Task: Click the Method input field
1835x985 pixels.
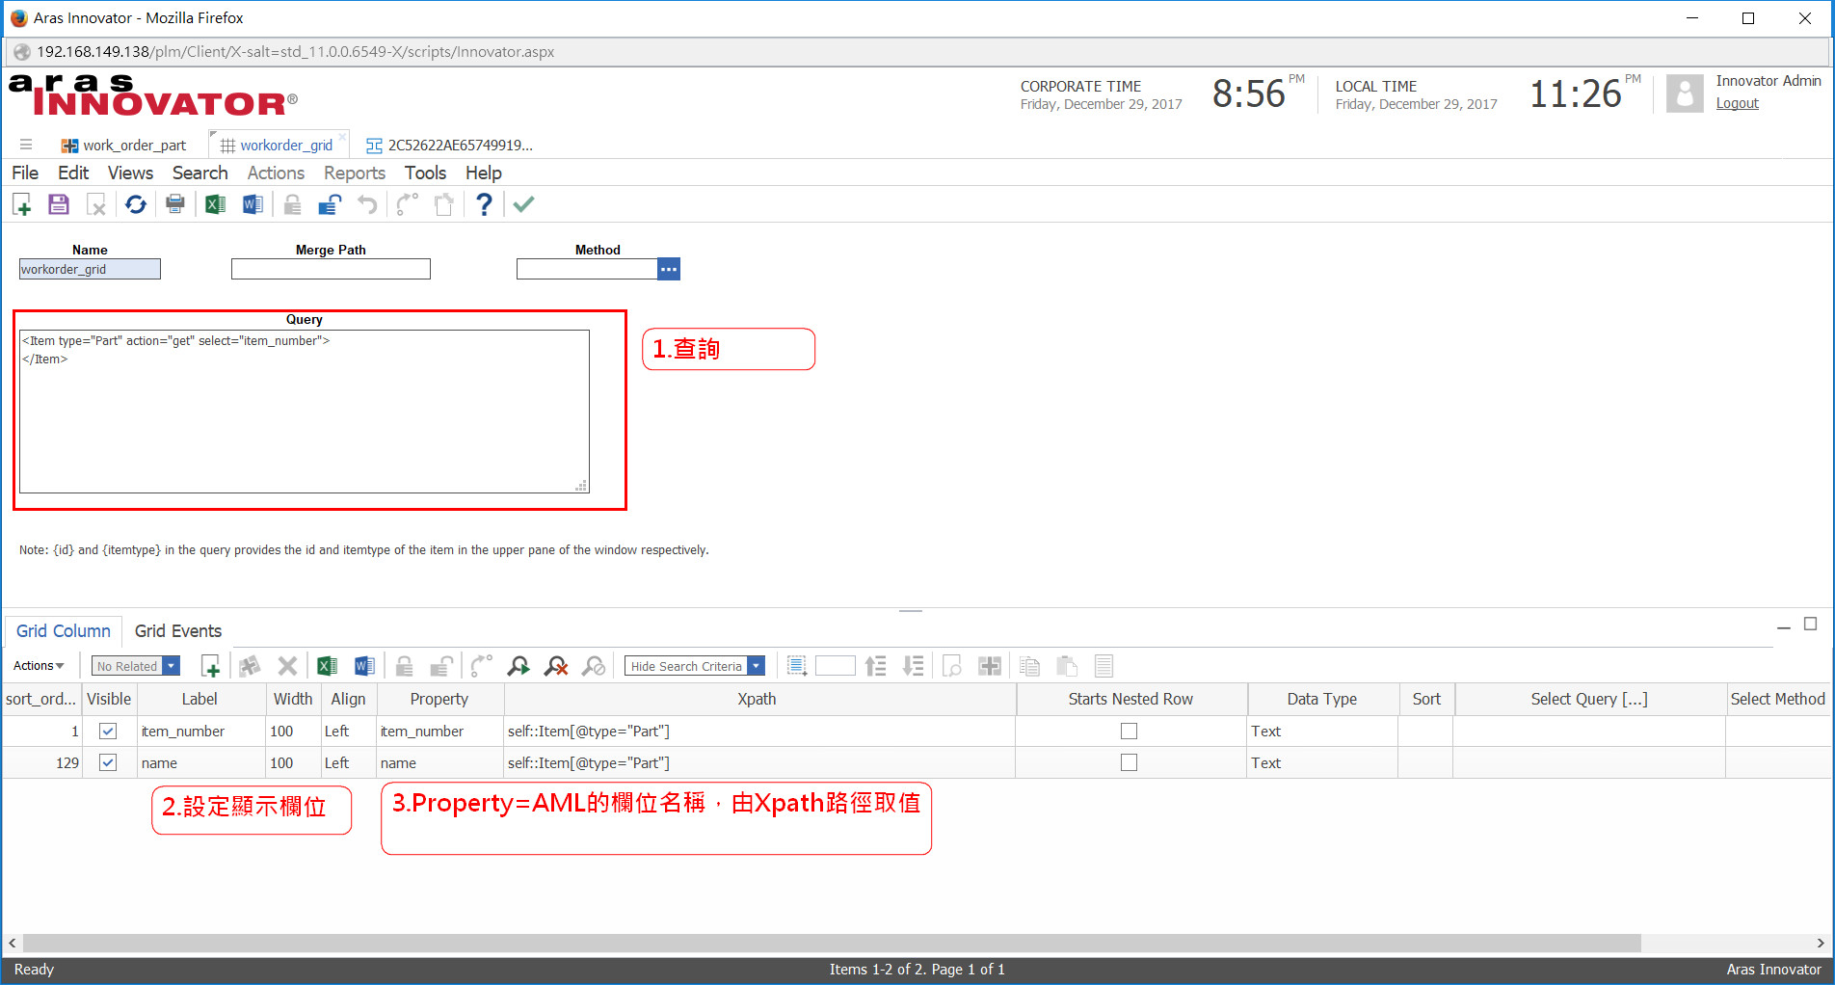Action: [587, 269]
